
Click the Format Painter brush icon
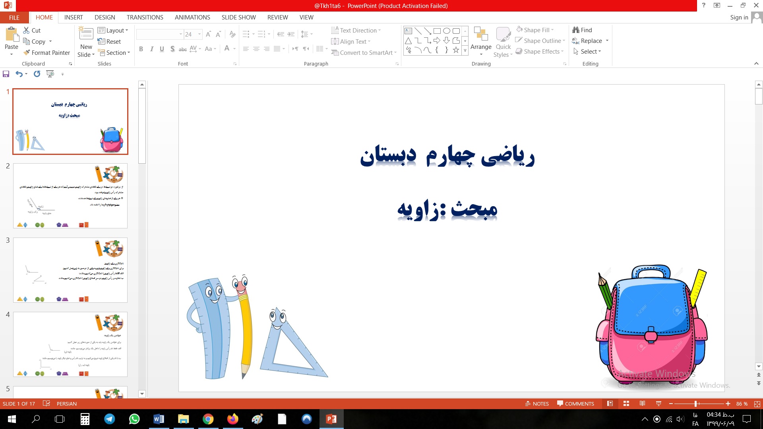(x=27, y=52)
